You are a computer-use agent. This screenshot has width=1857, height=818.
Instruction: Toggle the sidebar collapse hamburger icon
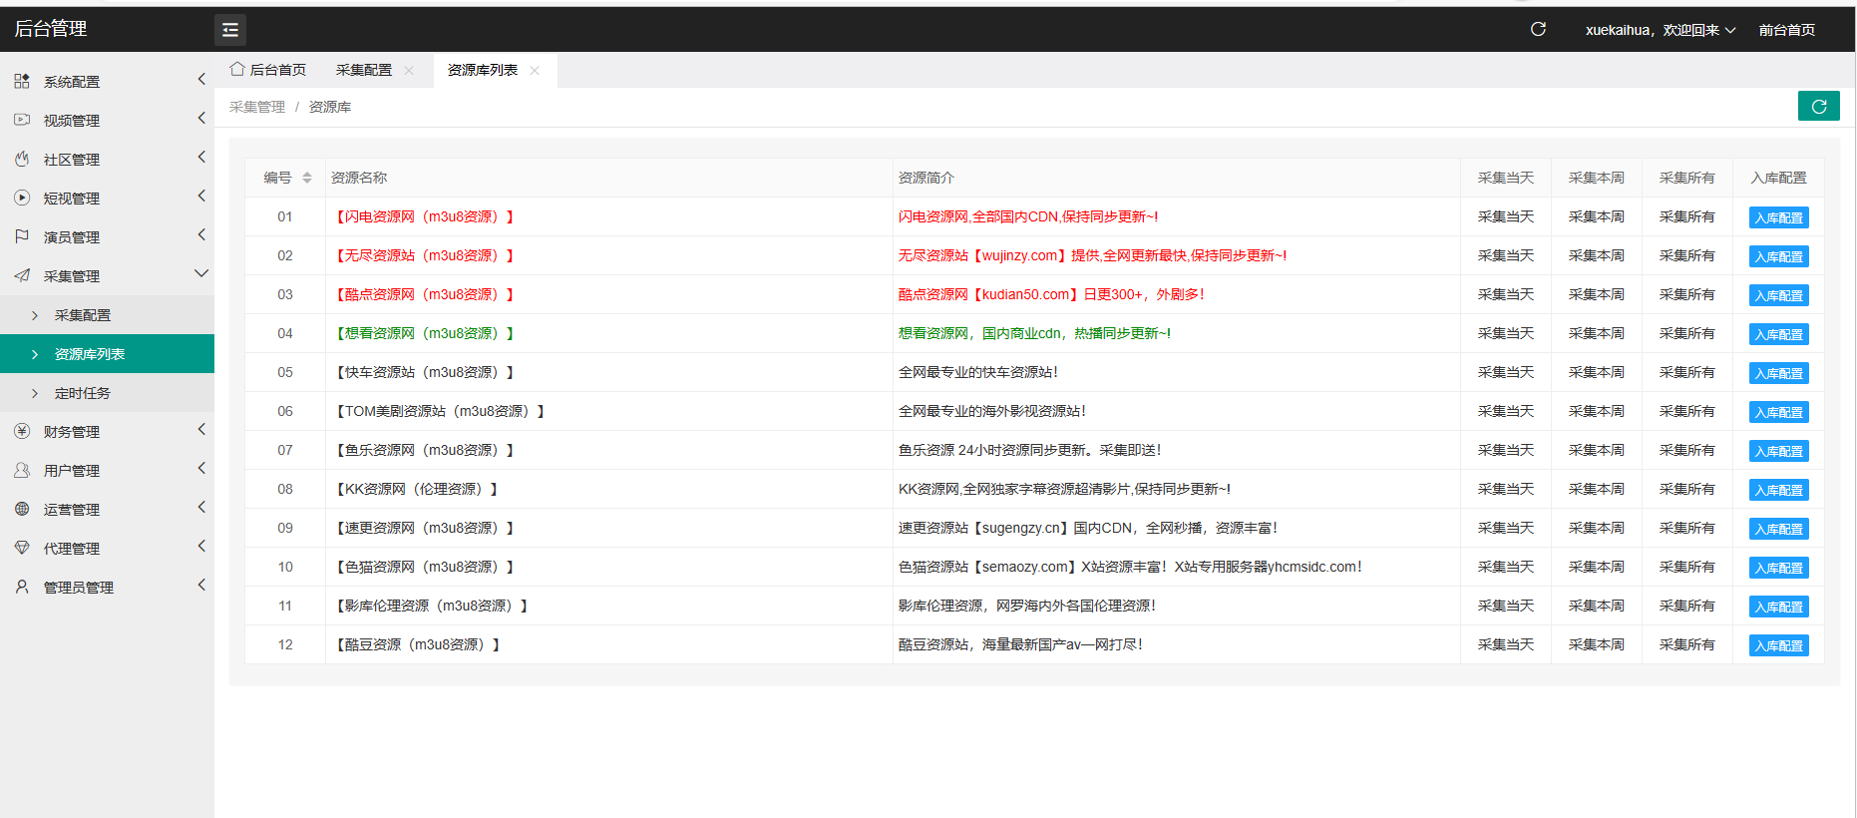[x=230, y=30]
